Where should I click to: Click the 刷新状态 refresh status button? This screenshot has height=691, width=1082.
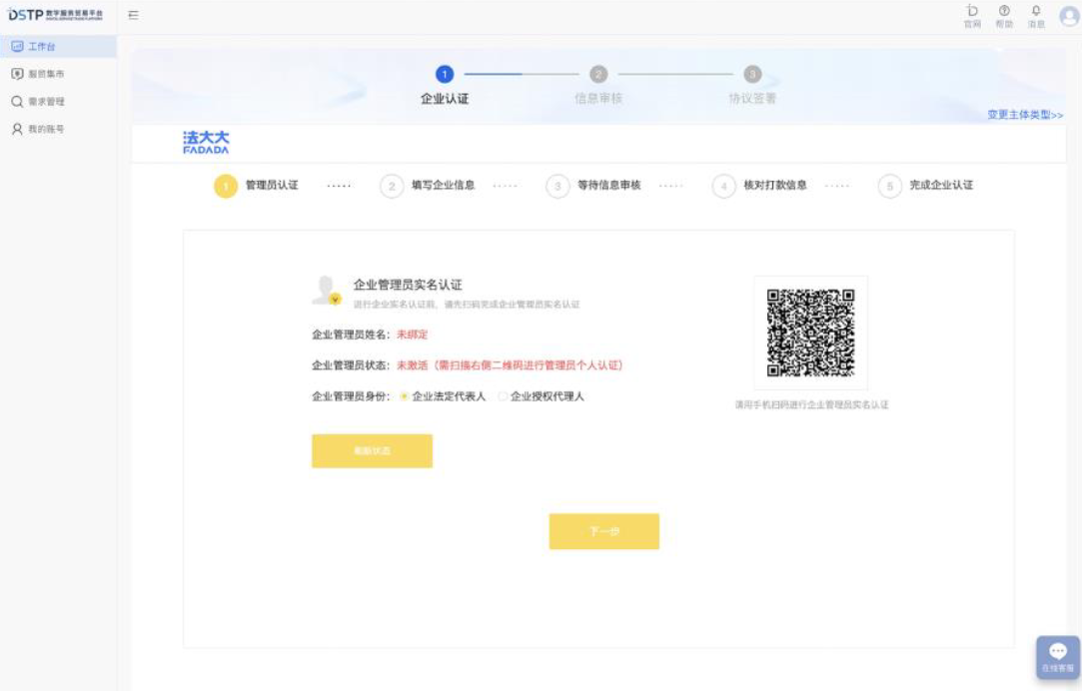372,451
